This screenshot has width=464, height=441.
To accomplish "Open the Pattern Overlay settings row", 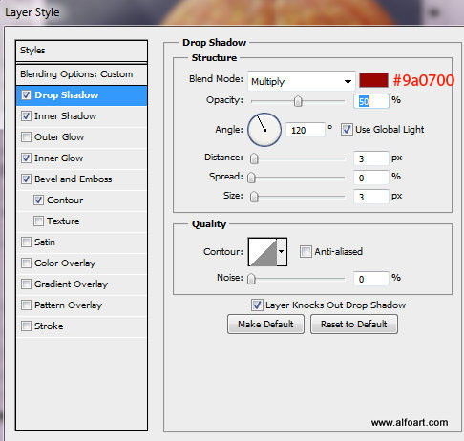I will coord(81,305).
